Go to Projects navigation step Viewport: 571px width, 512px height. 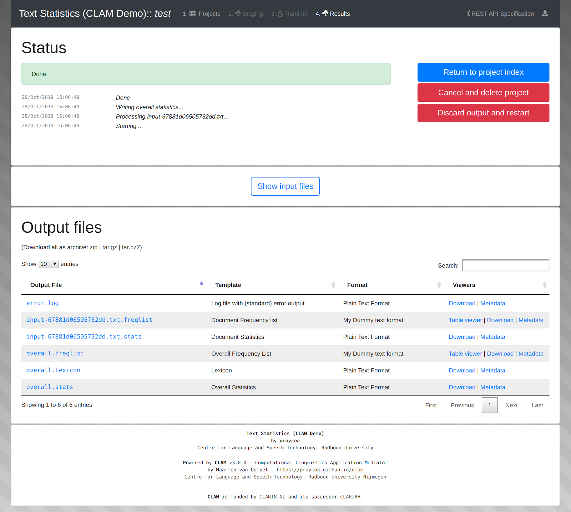[x=205, y=14]
